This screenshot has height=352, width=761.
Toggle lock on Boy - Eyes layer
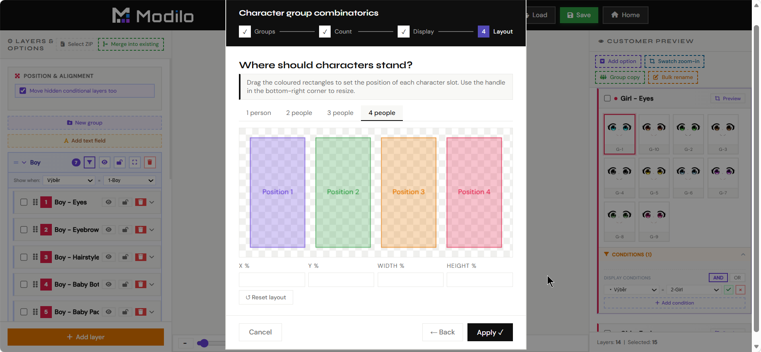click(x=125, y=202)
